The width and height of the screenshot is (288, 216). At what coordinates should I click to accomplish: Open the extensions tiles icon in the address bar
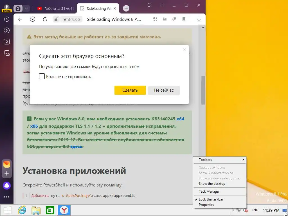tap(155, 19)
